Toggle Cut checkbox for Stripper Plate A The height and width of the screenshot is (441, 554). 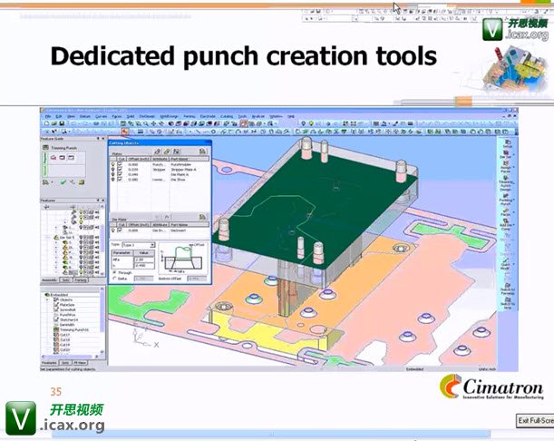(x=120, y=170)
